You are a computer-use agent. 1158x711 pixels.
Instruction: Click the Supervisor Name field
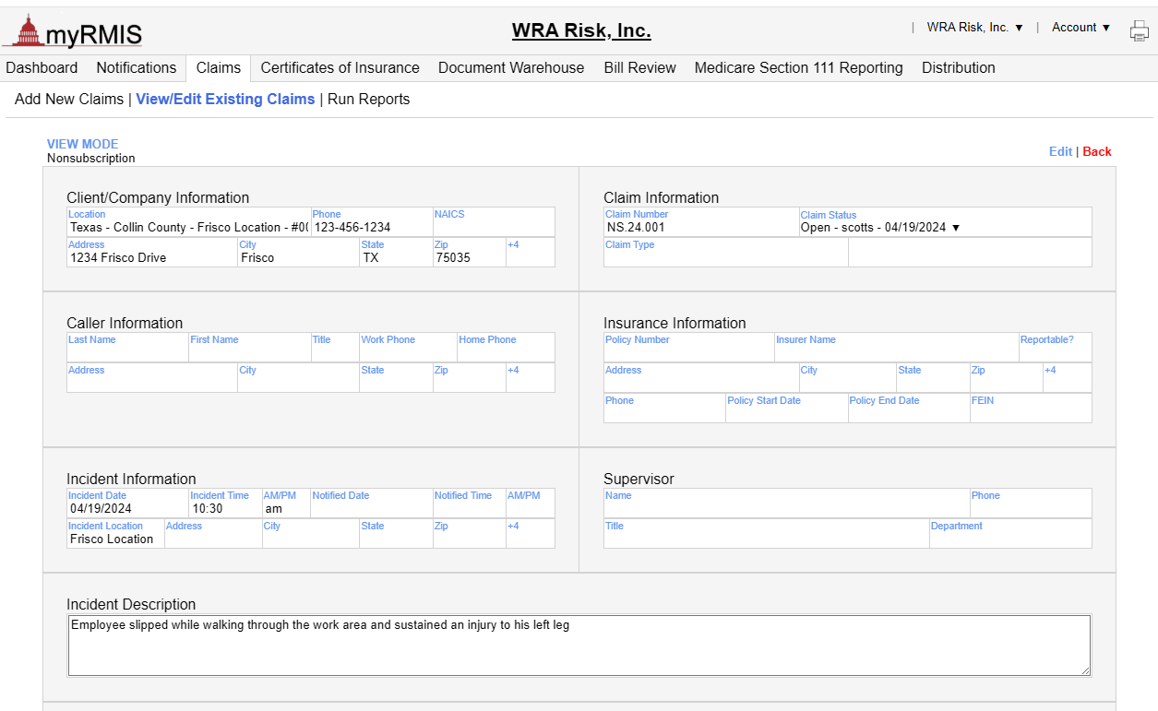coord(786,504)
